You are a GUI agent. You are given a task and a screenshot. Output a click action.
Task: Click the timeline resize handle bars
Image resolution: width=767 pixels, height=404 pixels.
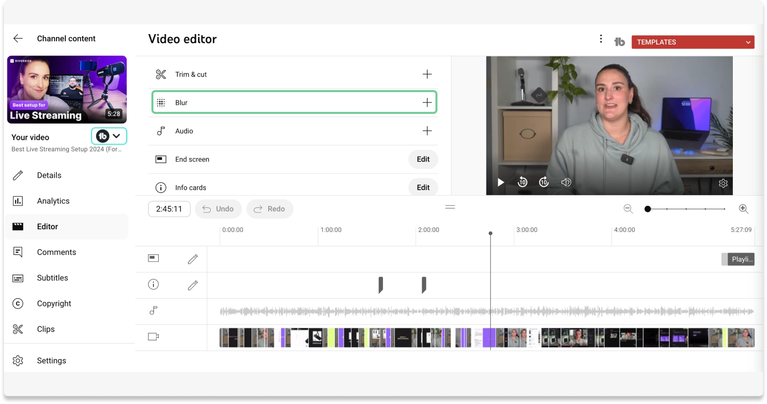[450, 207]
